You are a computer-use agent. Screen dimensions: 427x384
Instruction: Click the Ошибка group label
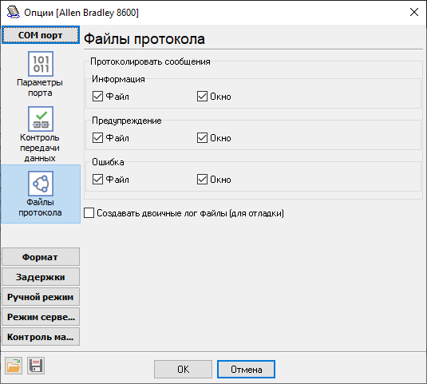click(108, 162)
